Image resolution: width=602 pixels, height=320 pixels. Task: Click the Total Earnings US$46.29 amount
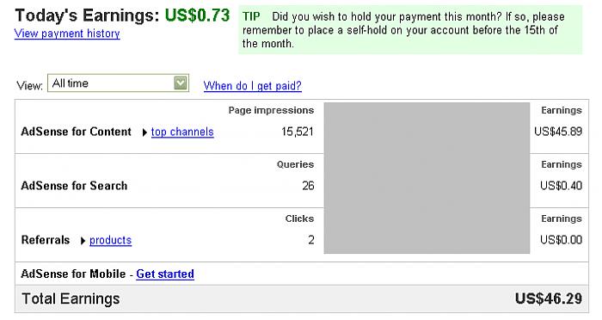(549, 298)
